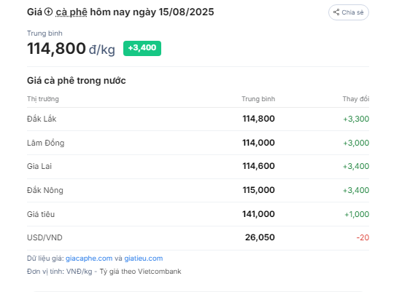
Task: Click the lightning bolt icon beside Giá
Action: pos(48,12)
